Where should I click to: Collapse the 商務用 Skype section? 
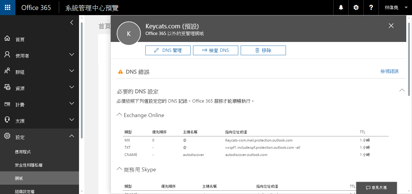tap(119, 169)
